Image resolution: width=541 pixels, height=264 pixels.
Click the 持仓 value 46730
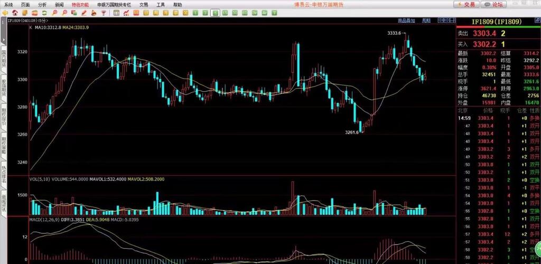[x=489, y=96]
